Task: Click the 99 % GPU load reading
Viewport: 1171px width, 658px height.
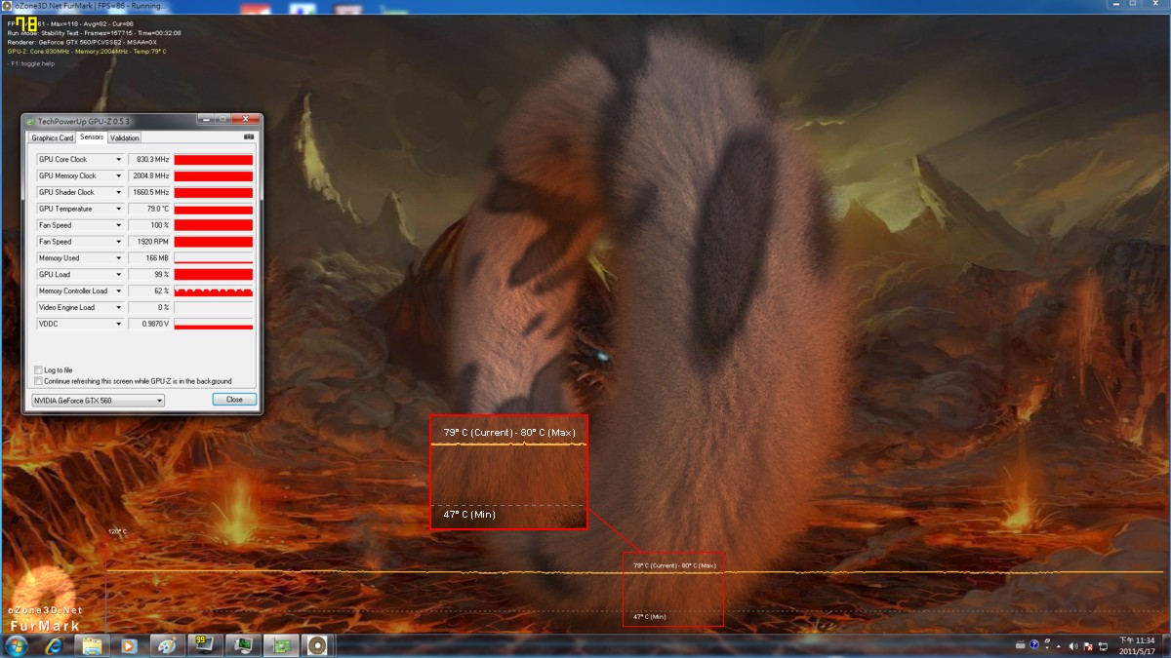Action: point(150,275)
